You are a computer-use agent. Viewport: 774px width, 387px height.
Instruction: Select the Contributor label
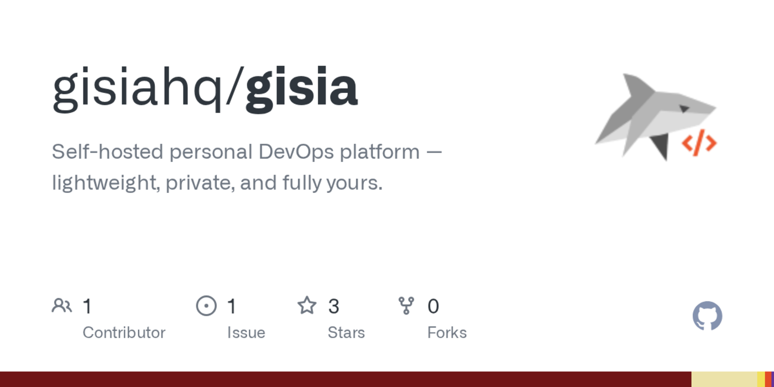pyautogui.click(x=124, y=332)
